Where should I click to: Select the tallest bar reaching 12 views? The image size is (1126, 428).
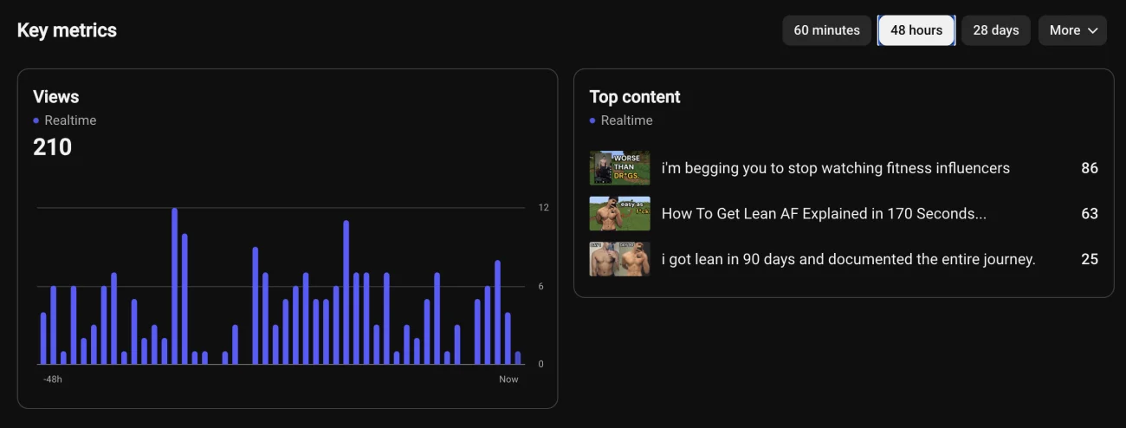pos(174,286)
